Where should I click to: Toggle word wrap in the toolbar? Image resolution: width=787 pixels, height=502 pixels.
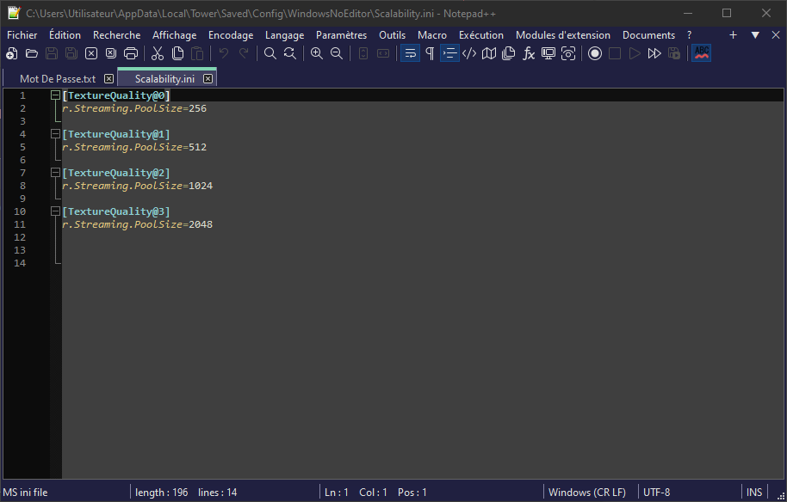pyautogui.click(x=410, y=53)
